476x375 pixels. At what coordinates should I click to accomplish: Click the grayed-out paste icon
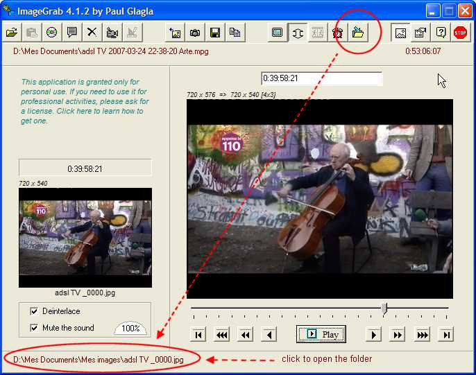coord(32,32)
